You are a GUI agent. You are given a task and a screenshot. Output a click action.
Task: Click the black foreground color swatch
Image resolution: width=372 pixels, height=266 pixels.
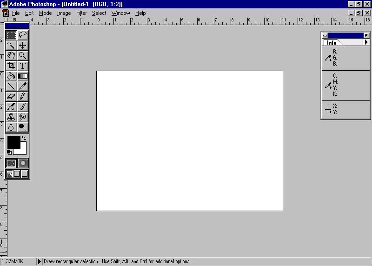click(x=13, y=142)
